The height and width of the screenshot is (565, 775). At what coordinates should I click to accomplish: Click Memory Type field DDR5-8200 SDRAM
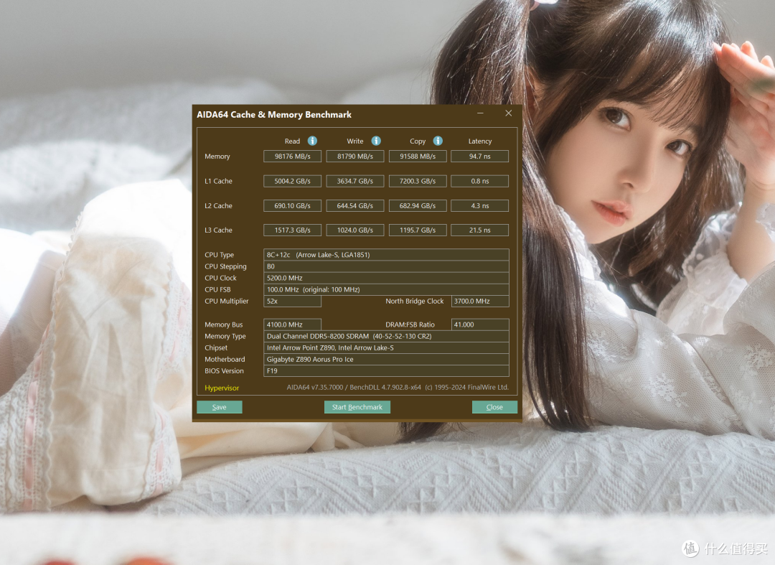386,336
